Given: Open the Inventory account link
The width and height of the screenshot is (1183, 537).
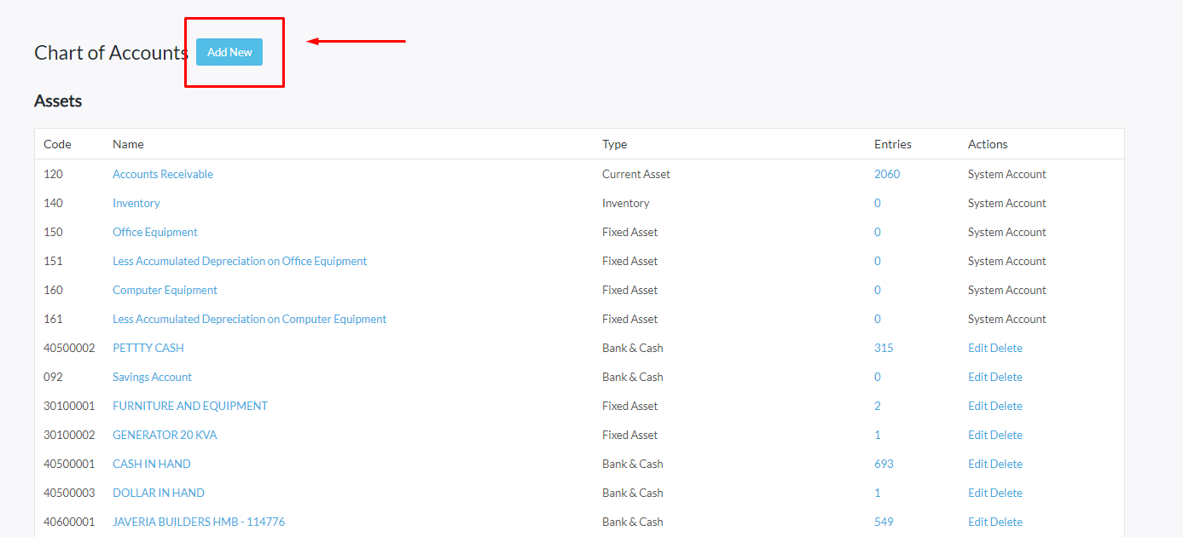Looking at the screenshot, I should (136, 203).
